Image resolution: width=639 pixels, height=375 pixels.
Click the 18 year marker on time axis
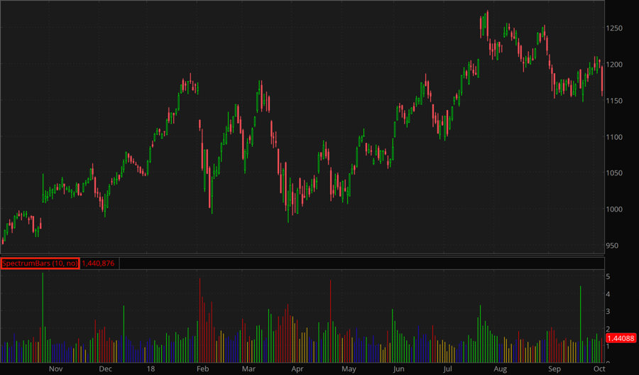click(x=152, y=369)
